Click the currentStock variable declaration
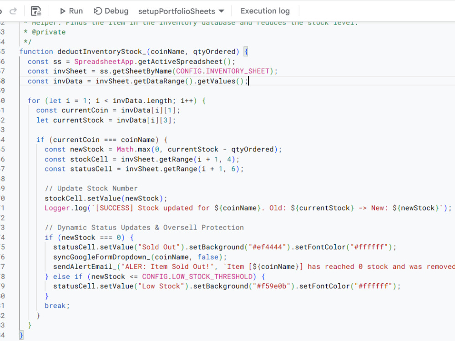Viewport: 455px width, 341px height. [78, 120]
